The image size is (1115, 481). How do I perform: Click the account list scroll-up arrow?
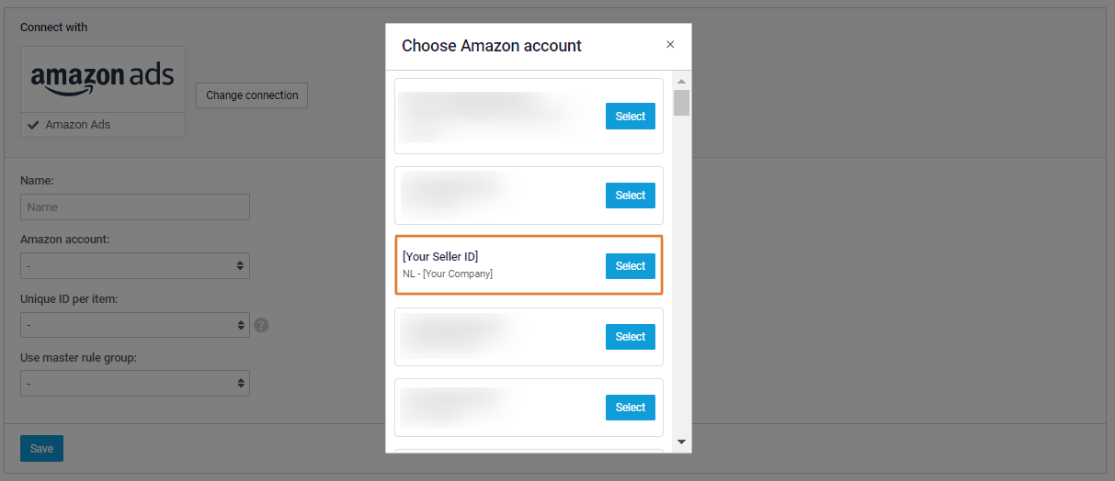coord(681,81)
